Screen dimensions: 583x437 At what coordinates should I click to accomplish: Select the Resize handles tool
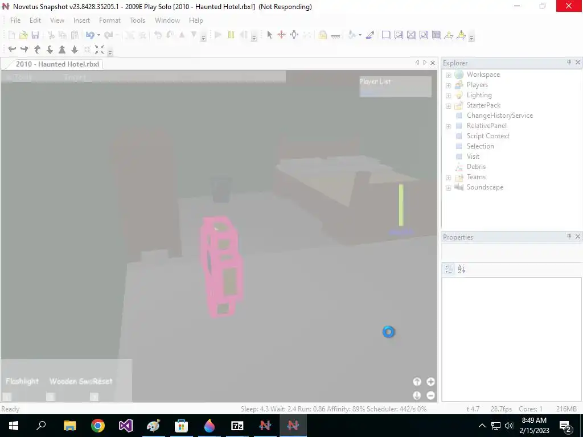coord(294,35)
